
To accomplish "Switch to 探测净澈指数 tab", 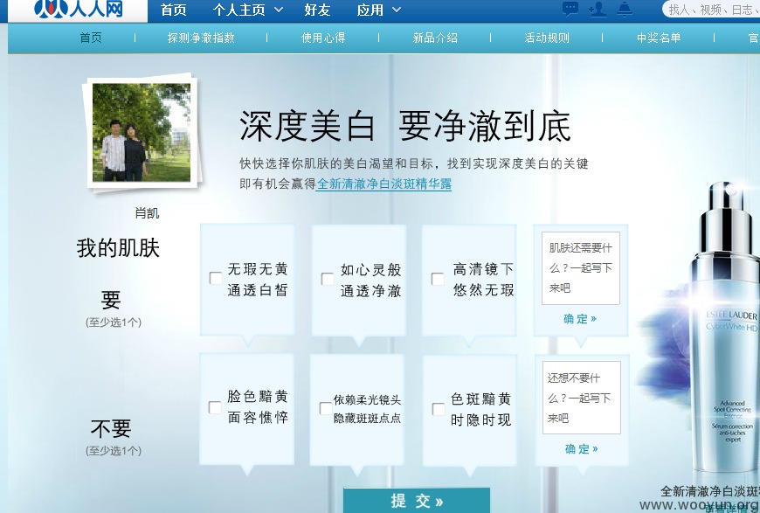I will tap(201, 38).
